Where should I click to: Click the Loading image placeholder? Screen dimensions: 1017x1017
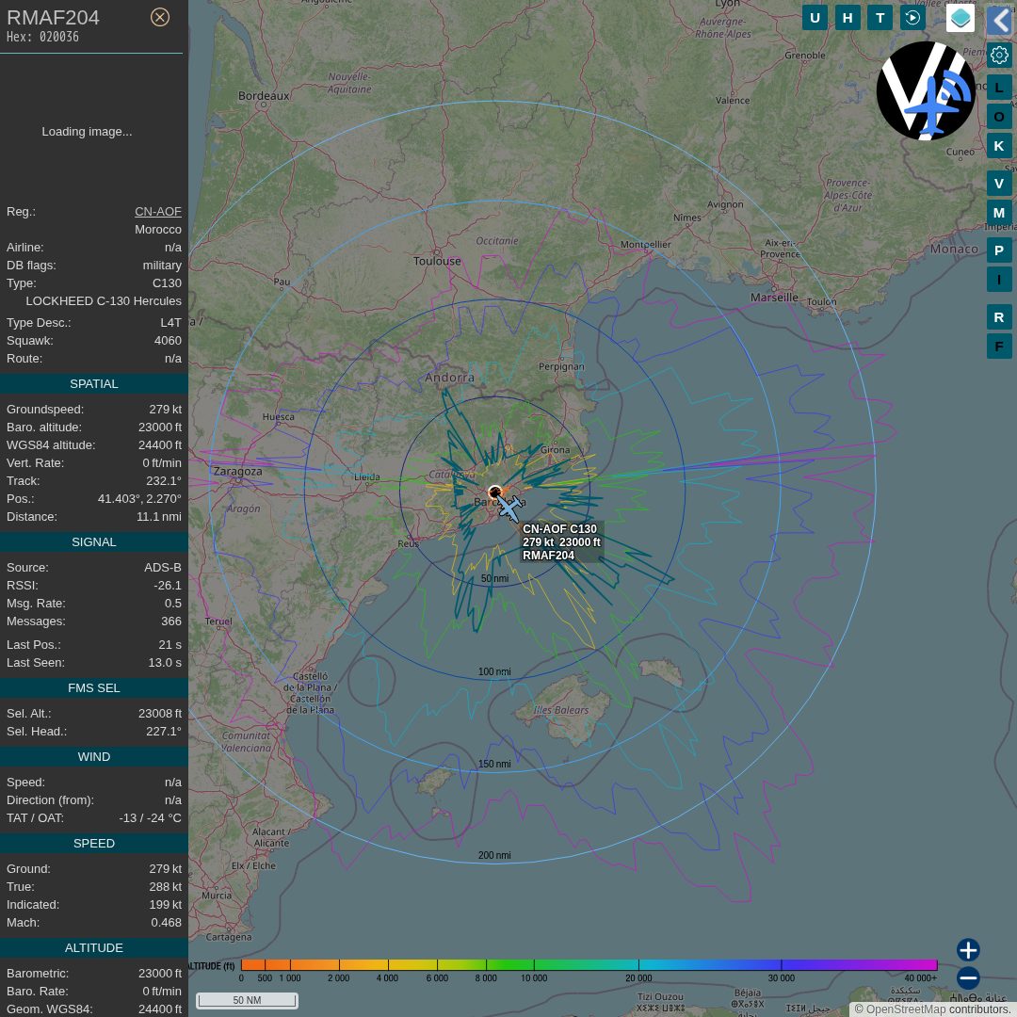click(87, 132)
